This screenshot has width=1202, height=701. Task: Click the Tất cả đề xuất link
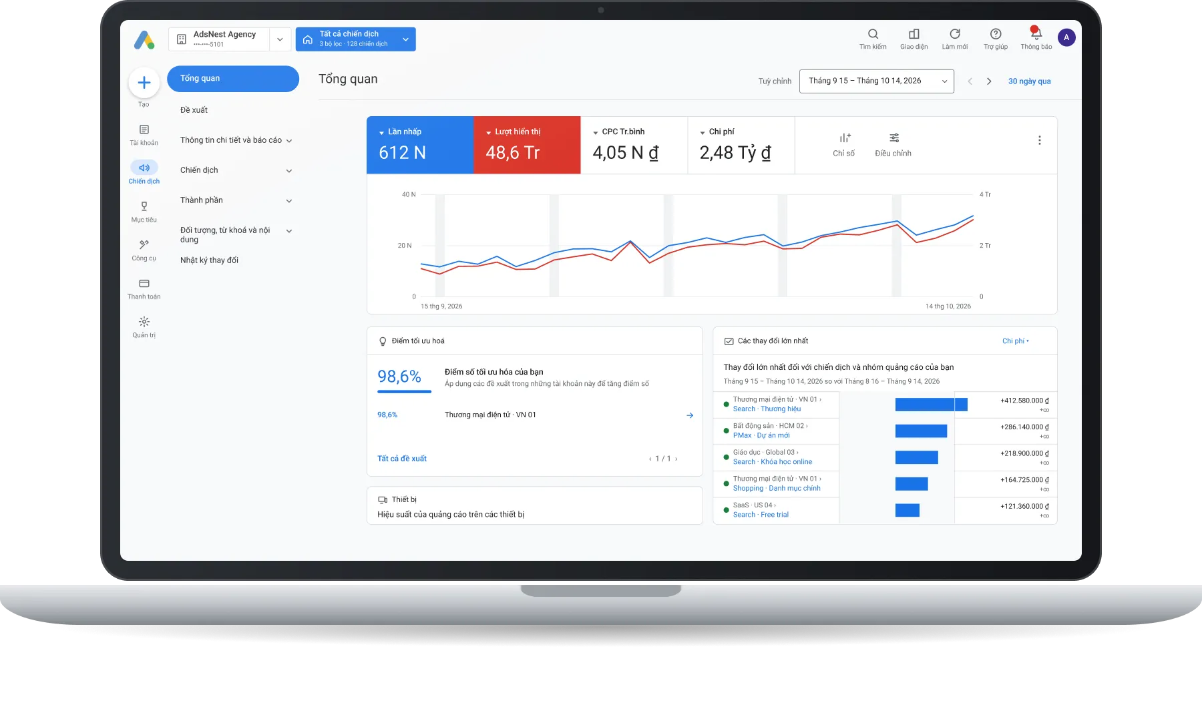point(402,459)
